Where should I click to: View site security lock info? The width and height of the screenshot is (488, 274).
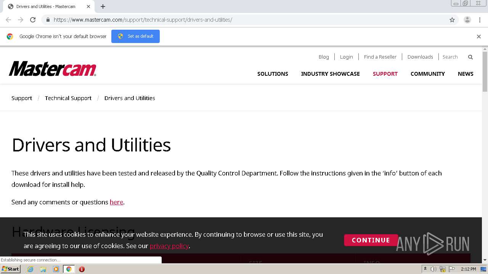[x=48, y=20]
